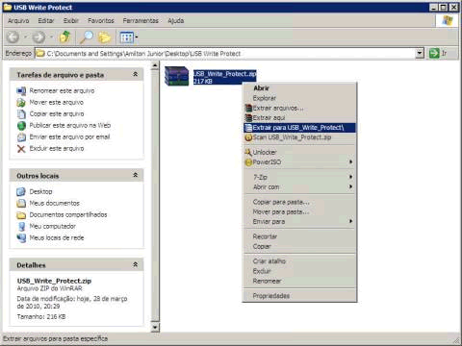Expand the PowerISO submenu arrow

pos(350,162)
